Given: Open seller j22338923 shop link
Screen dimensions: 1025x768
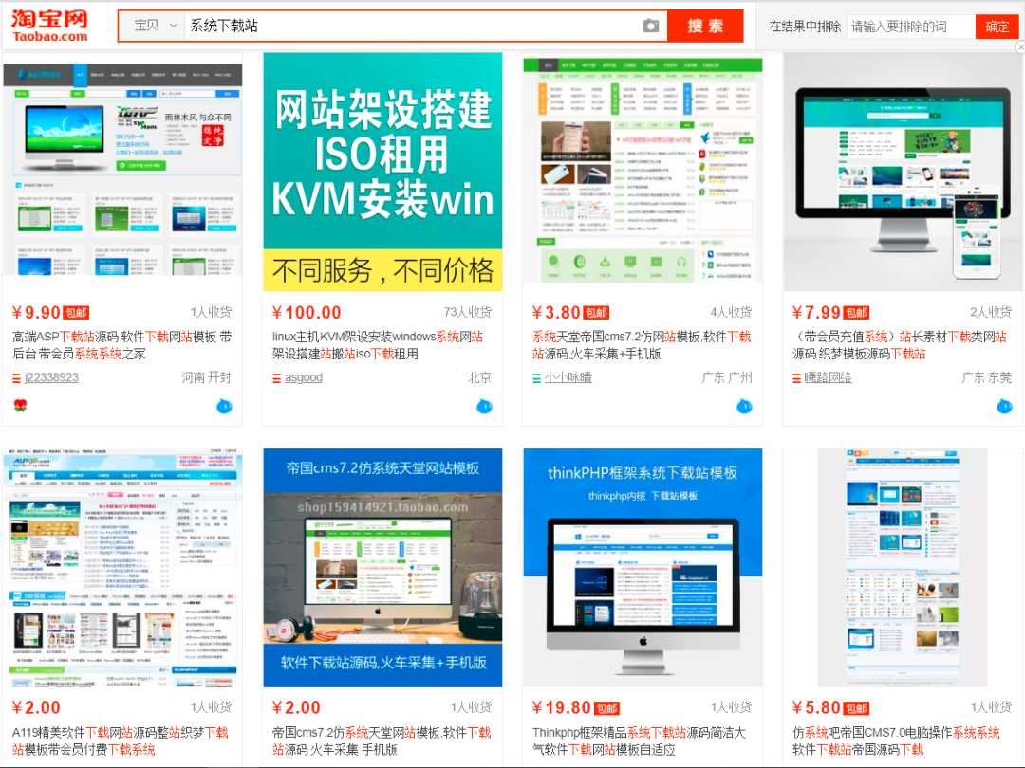Looking at the screenshot, I should [x=51, y=377].
